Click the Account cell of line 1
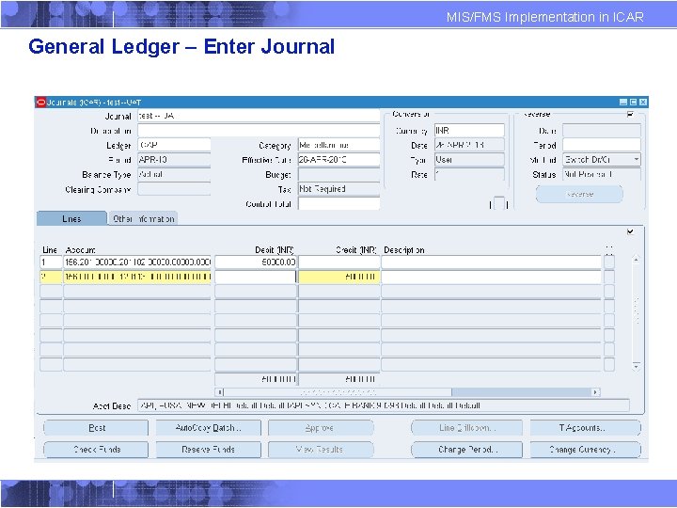Screen dimensions: 677x508 (137, 262)
